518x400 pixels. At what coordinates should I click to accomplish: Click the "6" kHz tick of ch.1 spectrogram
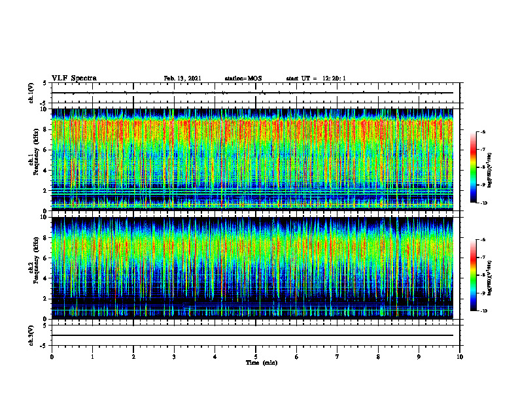pos(46,150)
